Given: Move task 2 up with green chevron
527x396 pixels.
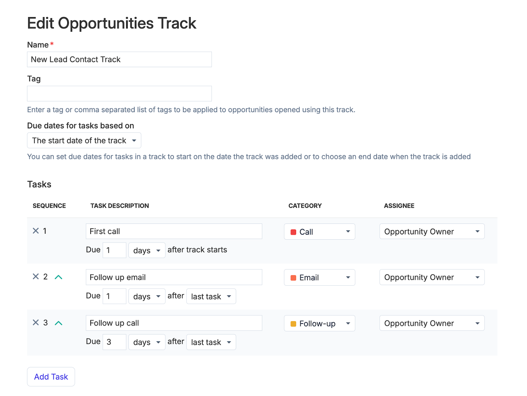Looking at the screenshot, I should coord(58,277).
